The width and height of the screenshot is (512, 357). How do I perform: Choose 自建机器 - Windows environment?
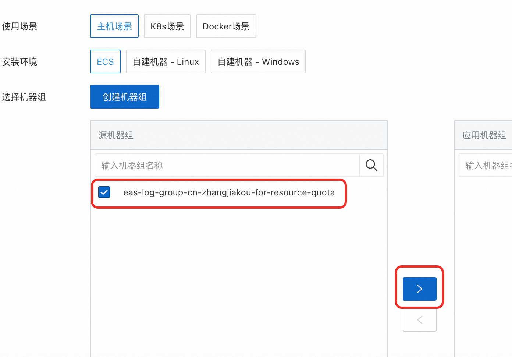(258, 61)
